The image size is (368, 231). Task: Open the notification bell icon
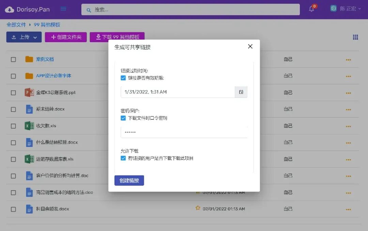coord(311,9)
